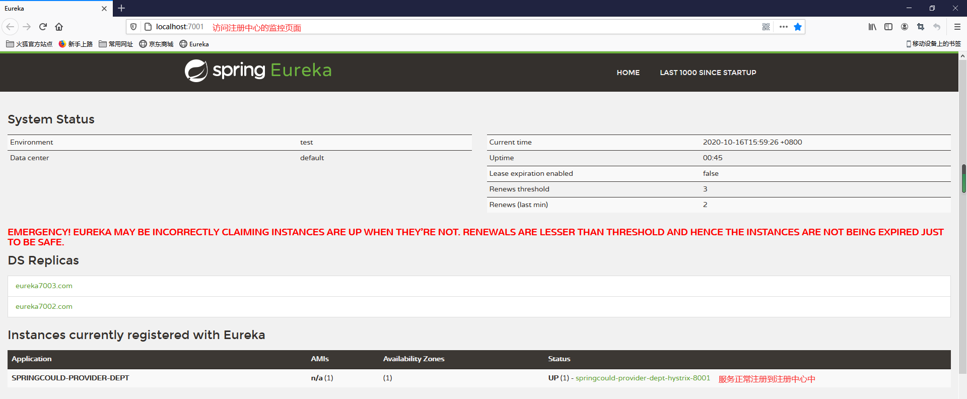Click the Availability Zones column header

[413, 359]
